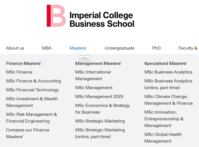The height and width of the screenshot is (147, 199).
Task: Open MSc International Management link
Action: pyautogui.click(x=93, y=75)
